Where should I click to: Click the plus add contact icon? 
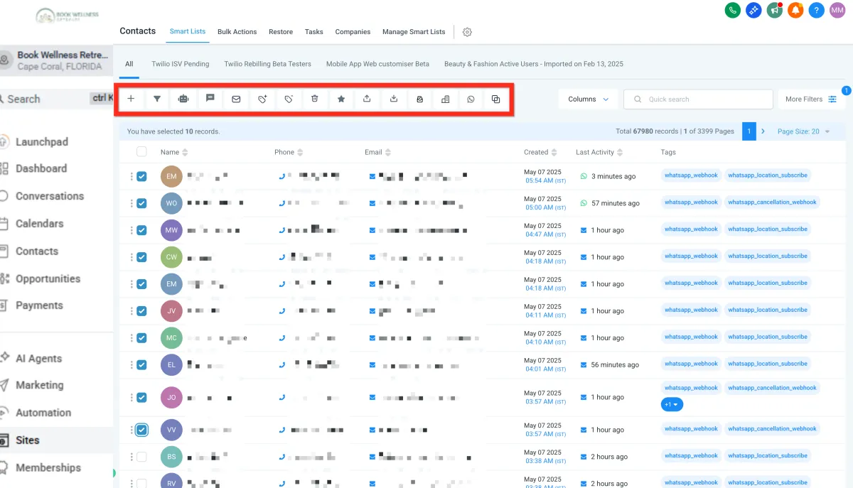(x=131, y=99)
